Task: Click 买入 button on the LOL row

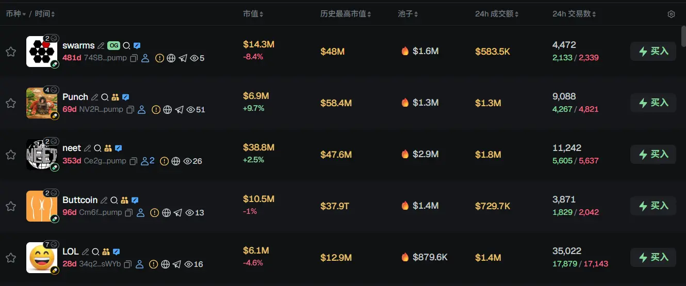Action: tap(653, 257)
